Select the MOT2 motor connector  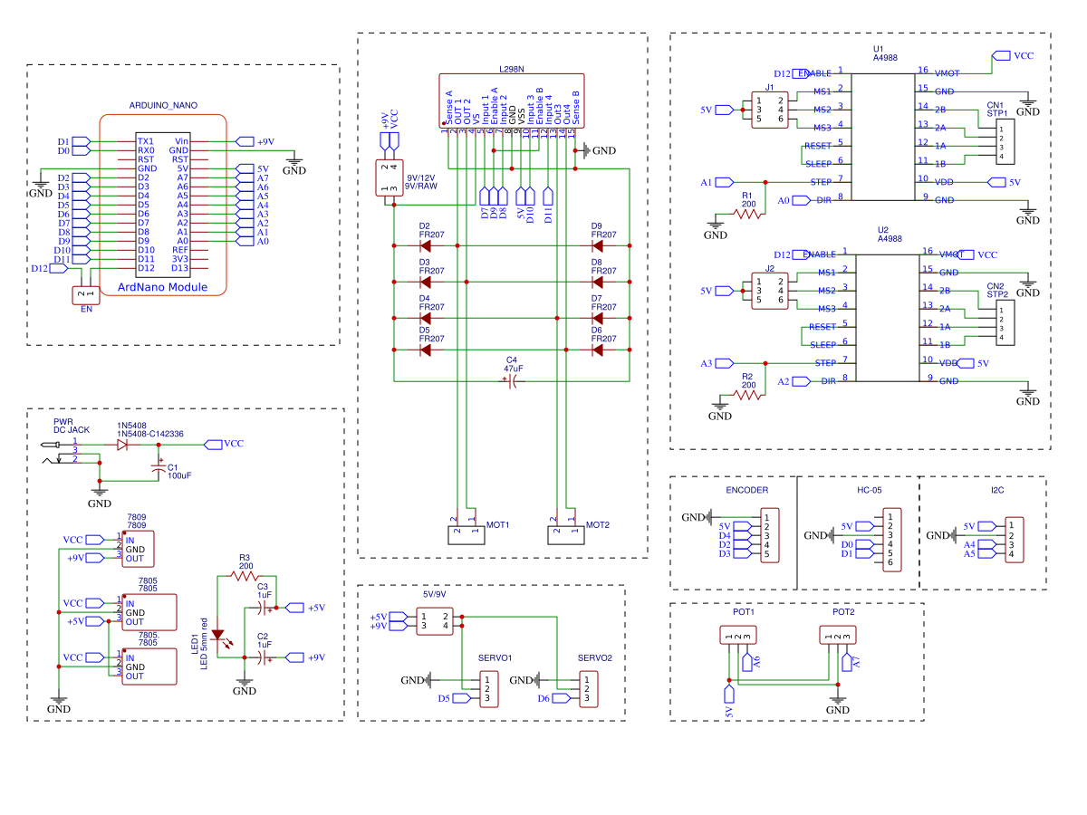(x=565, y=534)
